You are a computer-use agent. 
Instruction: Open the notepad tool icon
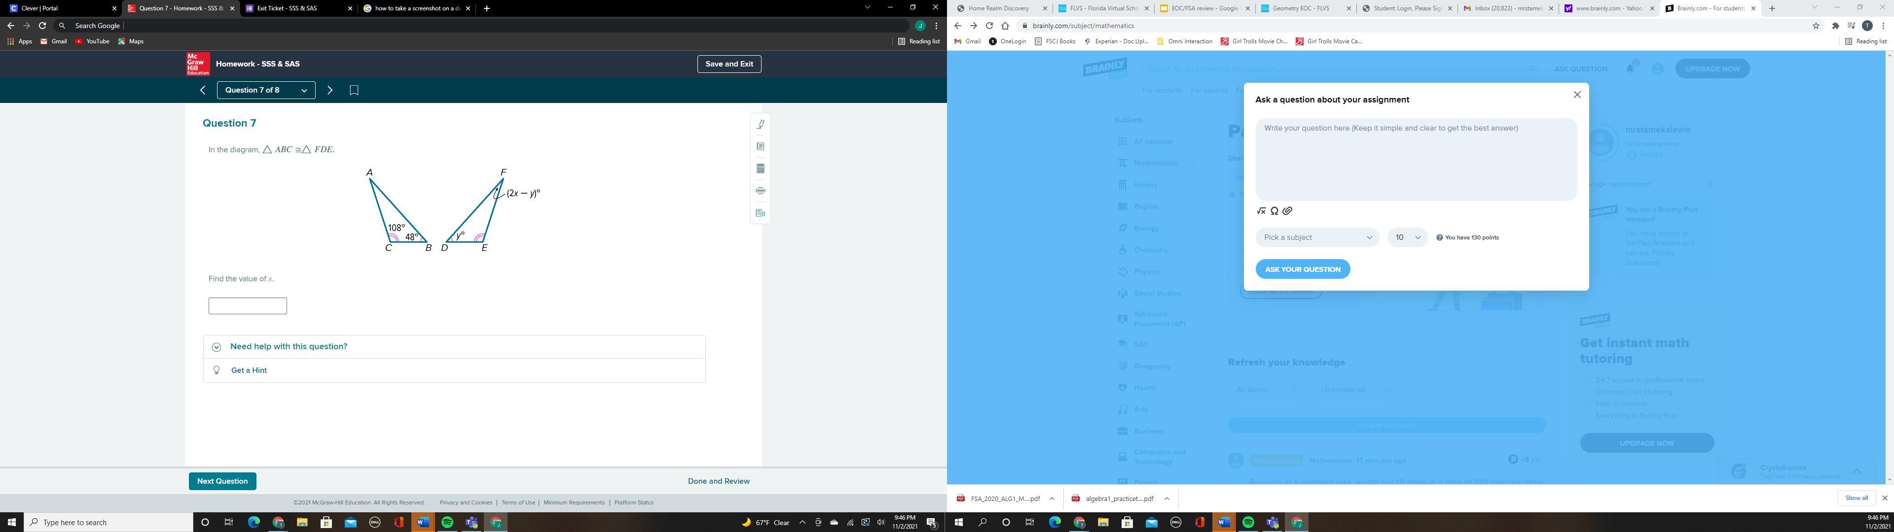click(760, 146)
